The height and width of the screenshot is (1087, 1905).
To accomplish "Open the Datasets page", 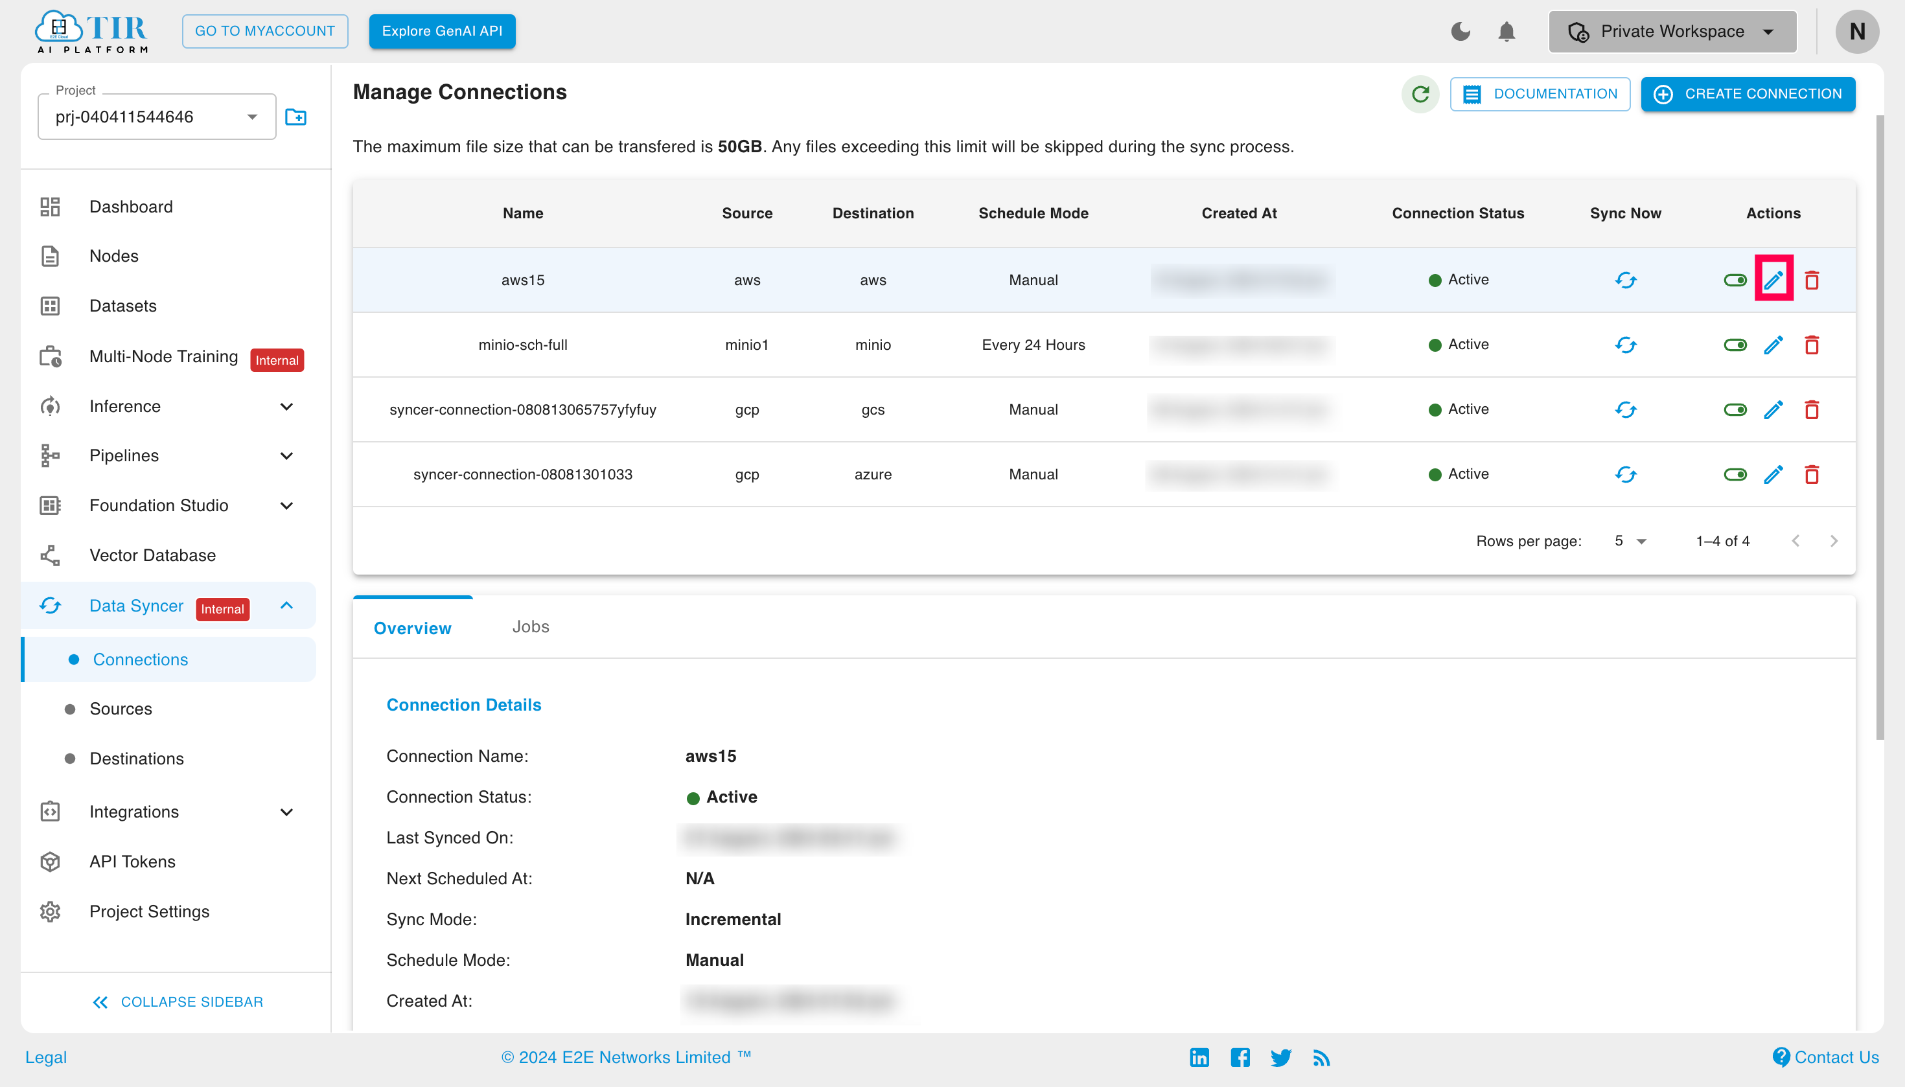I will [122, 306].
